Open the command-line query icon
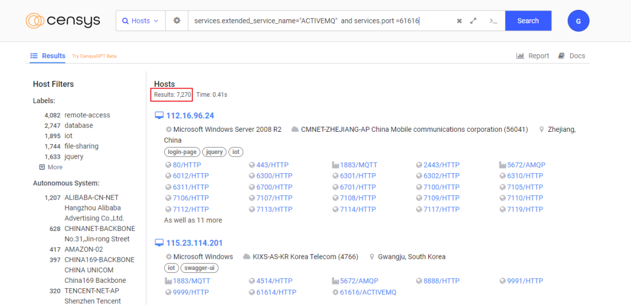This screenshot has width=631, height=305. pos(493,21)
